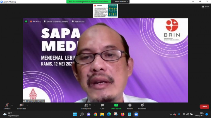Leave the meeting

tap(204, 106)
